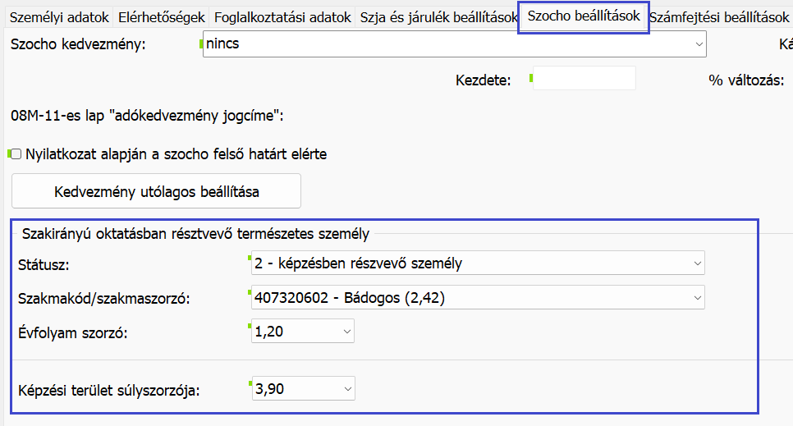The height and width of the screenshot is (426, 793).
Task: Check Nyilatkozat alapján szocho felső határt elérte
Action: click(16, 153)
